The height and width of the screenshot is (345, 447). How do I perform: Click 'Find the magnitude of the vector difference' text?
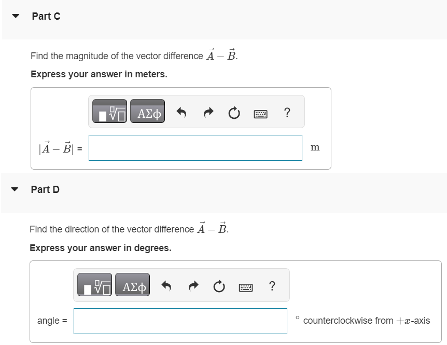tap(117, 56)
